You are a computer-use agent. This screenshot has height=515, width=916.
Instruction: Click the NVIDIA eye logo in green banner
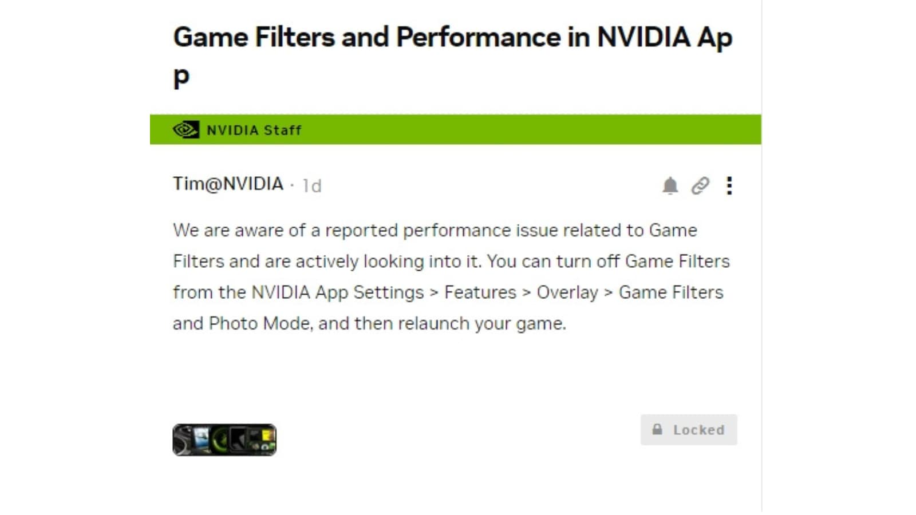[185, 130]
